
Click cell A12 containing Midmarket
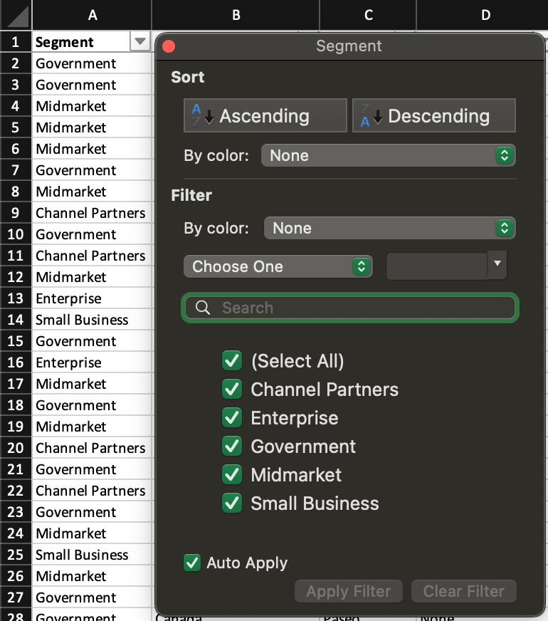pyautogui.click(x=92, y=277)
